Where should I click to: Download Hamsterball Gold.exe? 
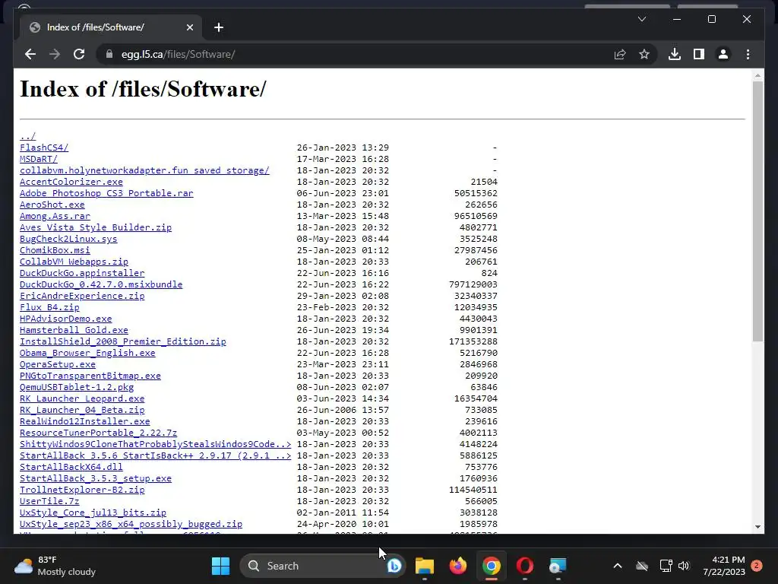[x=74, y=330]
